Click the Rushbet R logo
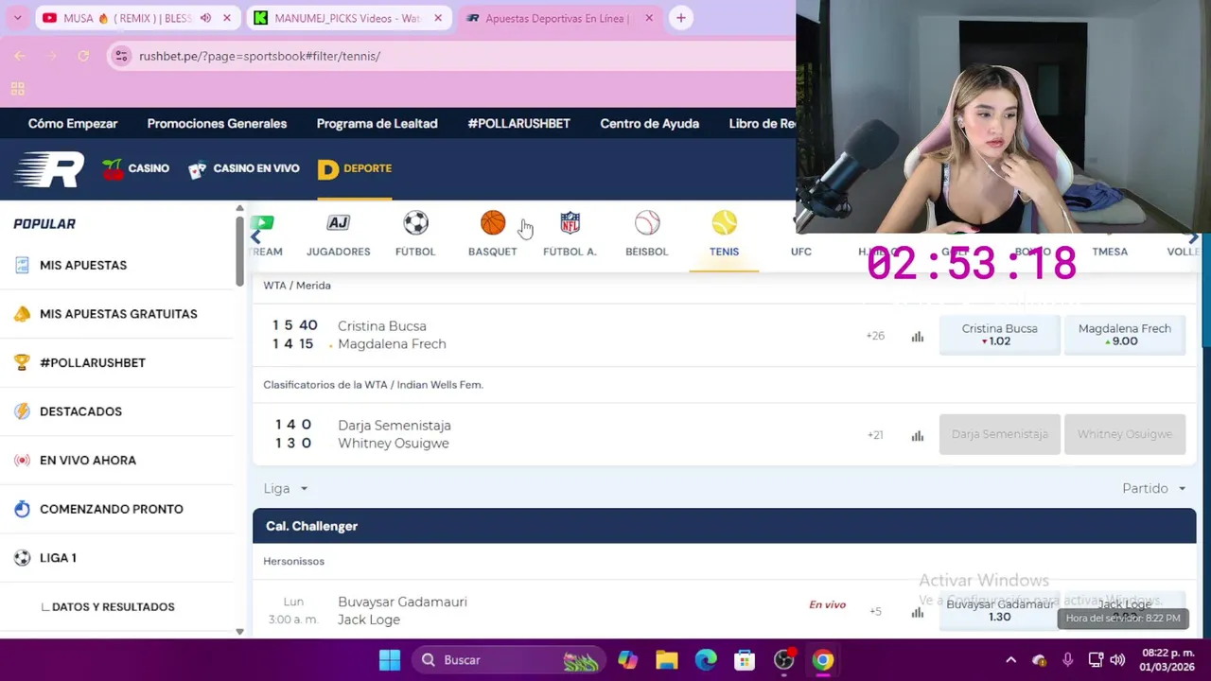 pos(49,169)
